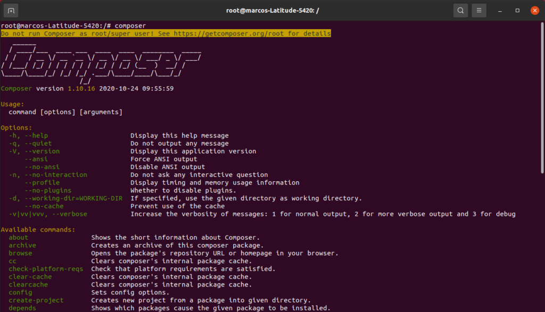Image resolution: width=545 pixels, height=312 pixels.
Task: Click the 'about' command name
Action: [x=19, y=238]
